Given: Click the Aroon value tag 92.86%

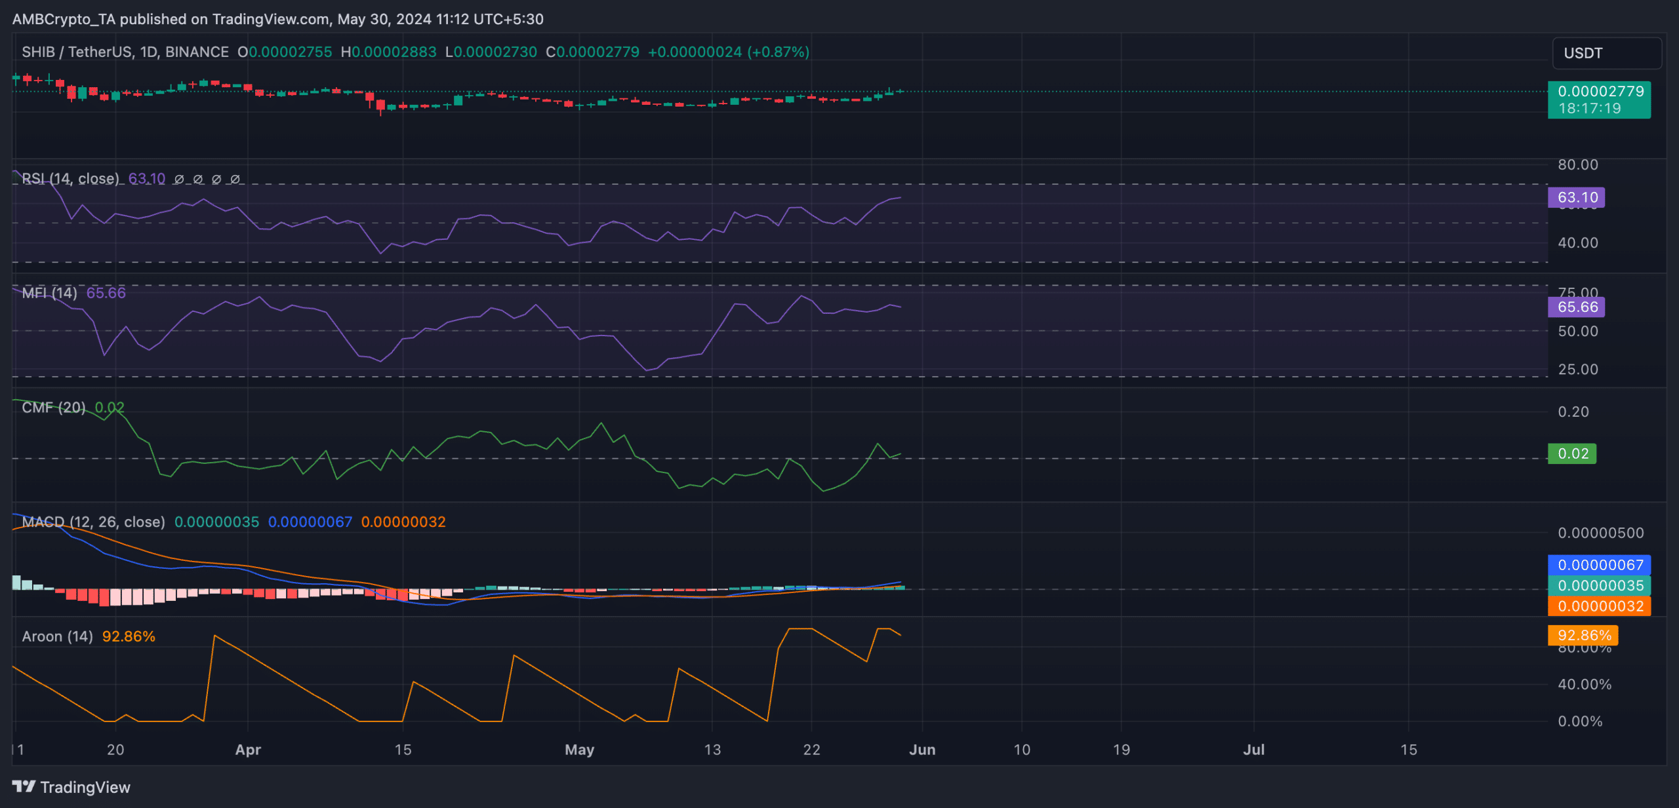Looking at the screenshot, I should 1583,635.
